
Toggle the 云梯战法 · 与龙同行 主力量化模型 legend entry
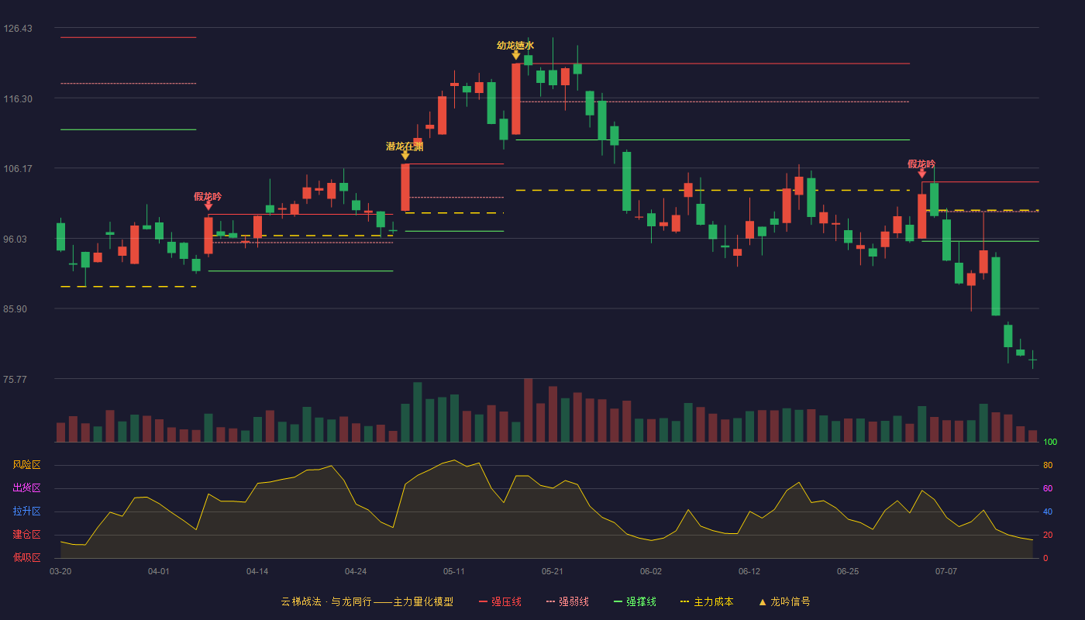(367, 601)
